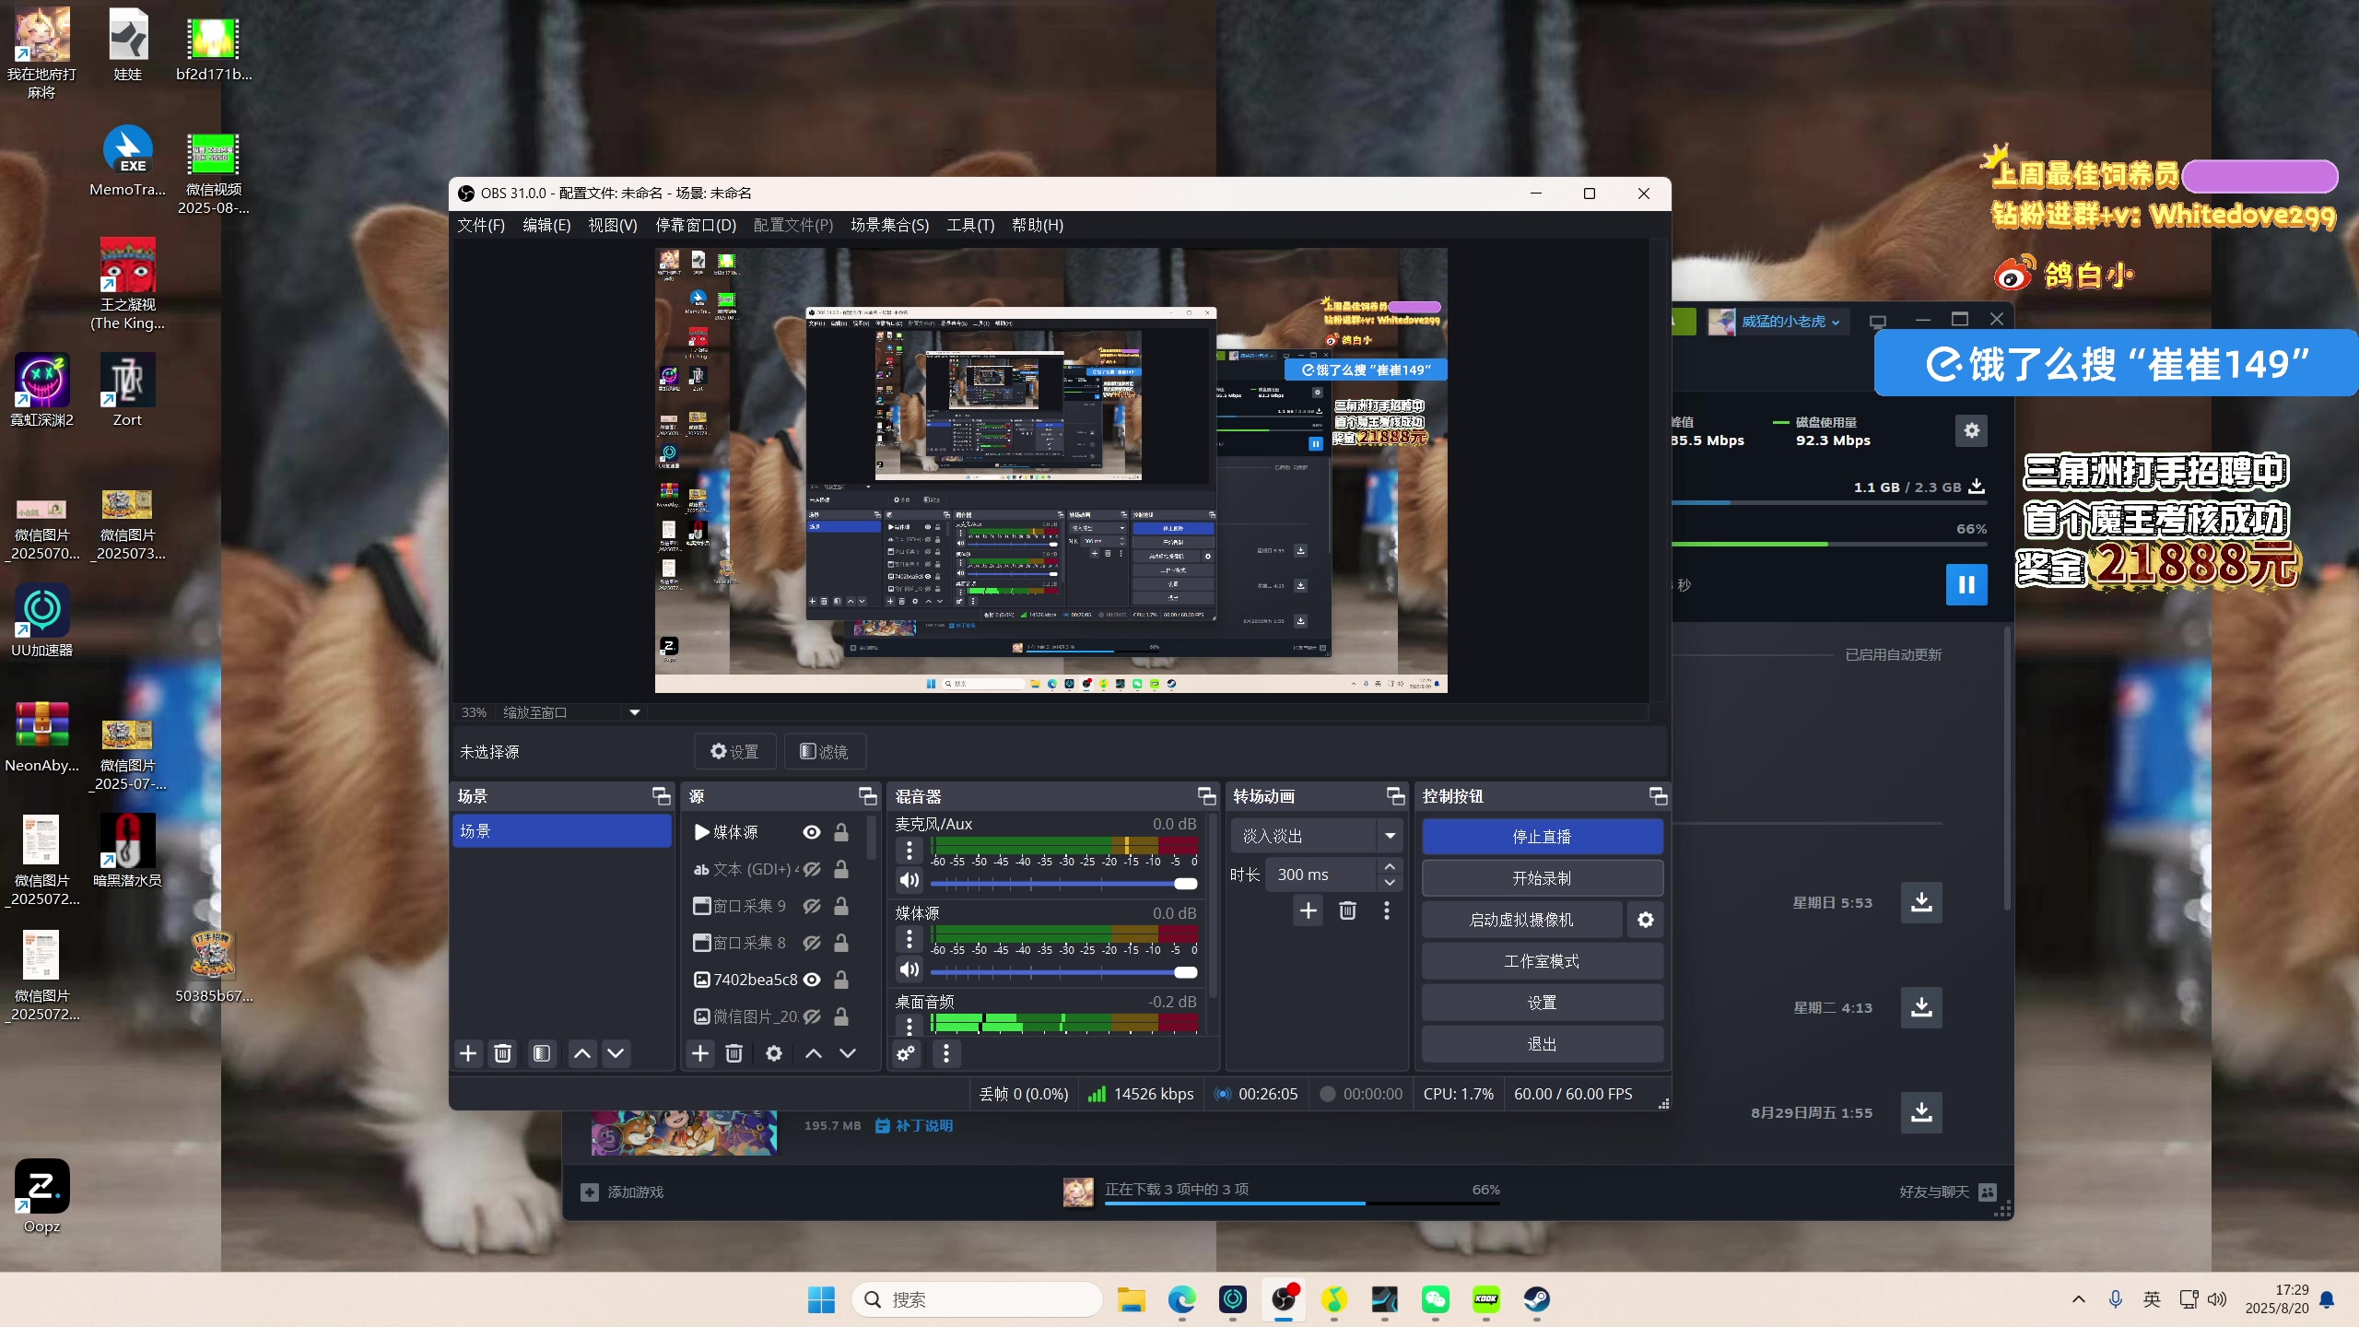2359x1327 pixels.
Task: Unlock the 窗口采集 9 source lock
Action: point(841,906)
